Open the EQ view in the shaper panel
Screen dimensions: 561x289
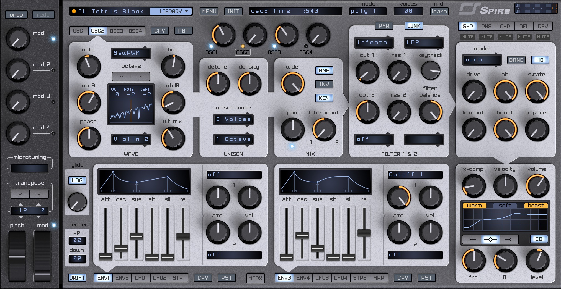point(539,239)
